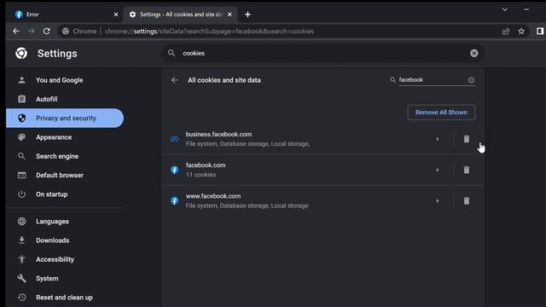Clear the facebook site search field
The image size is (546, 307).
click(x=471, y=80)
